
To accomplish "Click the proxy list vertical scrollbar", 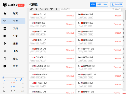I will 125,15.
